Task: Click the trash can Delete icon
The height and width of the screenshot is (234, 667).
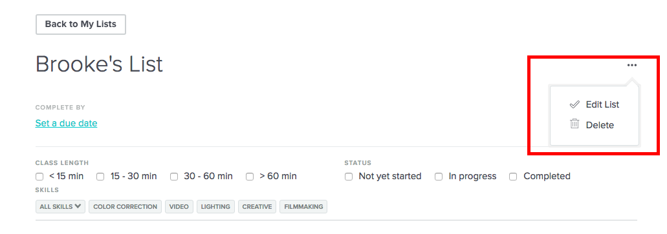Action: [x=574, y=124]
